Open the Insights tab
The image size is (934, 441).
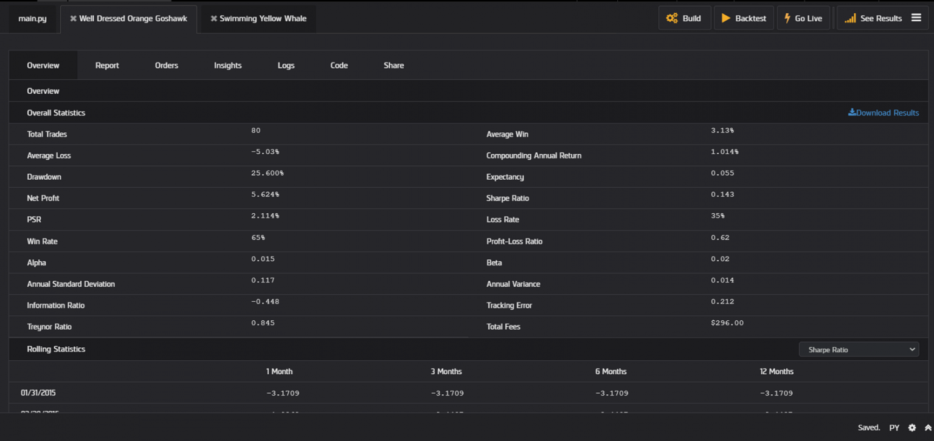[228, 66]
